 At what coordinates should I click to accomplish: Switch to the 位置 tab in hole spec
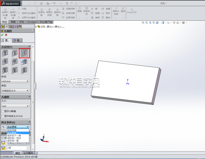(17, 41)
